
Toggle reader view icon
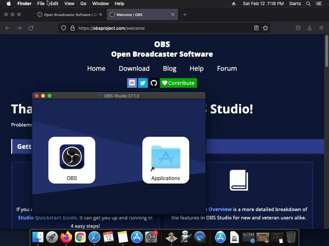[x=256, y=28]
